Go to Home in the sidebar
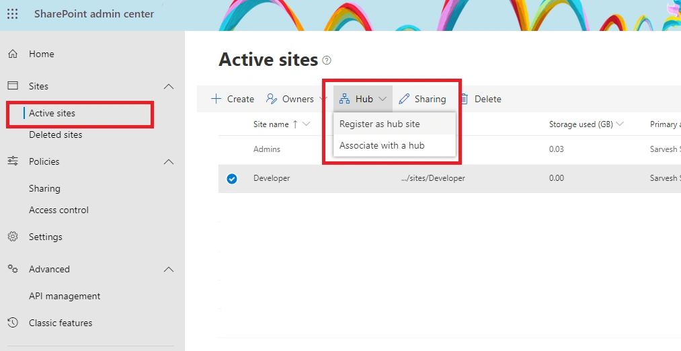This screenshot has height=351, width=681. click(42, 54)
